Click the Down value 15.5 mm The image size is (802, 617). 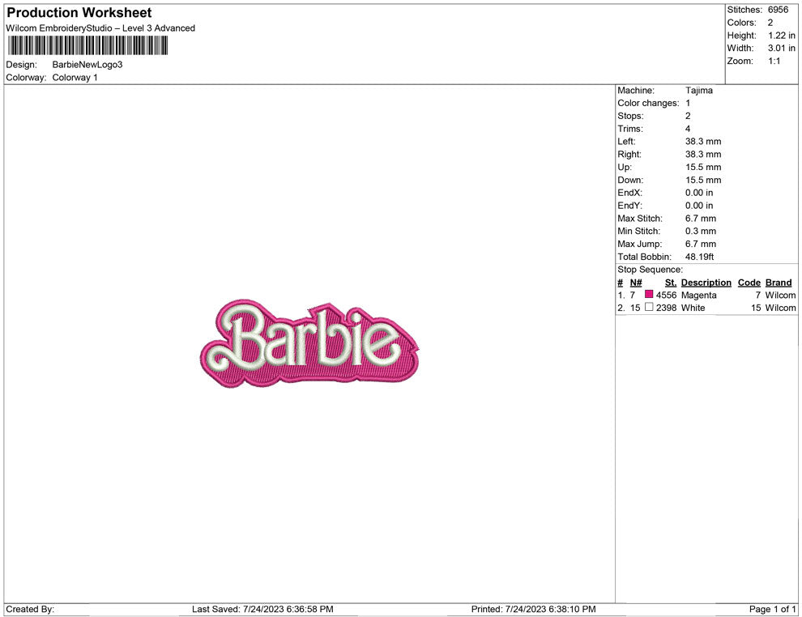(703, 180)
